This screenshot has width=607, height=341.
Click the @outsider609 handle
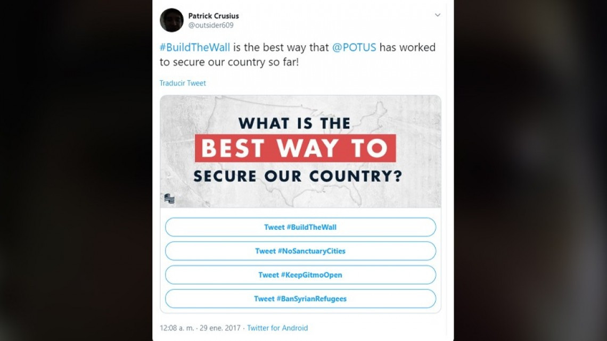tap(211, 25)
